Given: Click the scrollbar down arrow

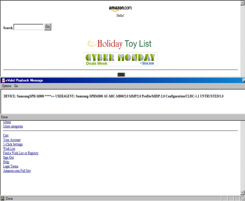Looking at the screenshot, I should point(242,192).
